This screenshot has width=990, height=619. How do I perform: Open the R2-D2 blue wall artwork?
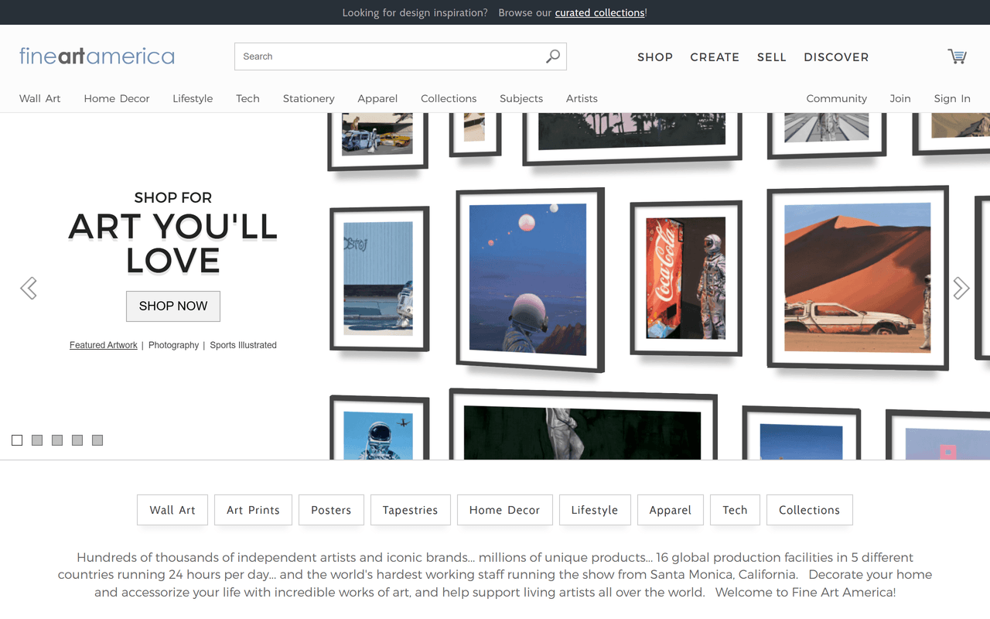[379, 279]
